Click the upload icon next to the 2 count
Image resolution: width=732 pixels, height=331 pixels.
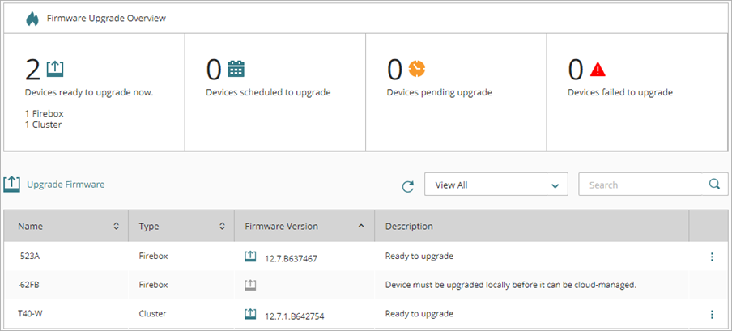(55, 69)
